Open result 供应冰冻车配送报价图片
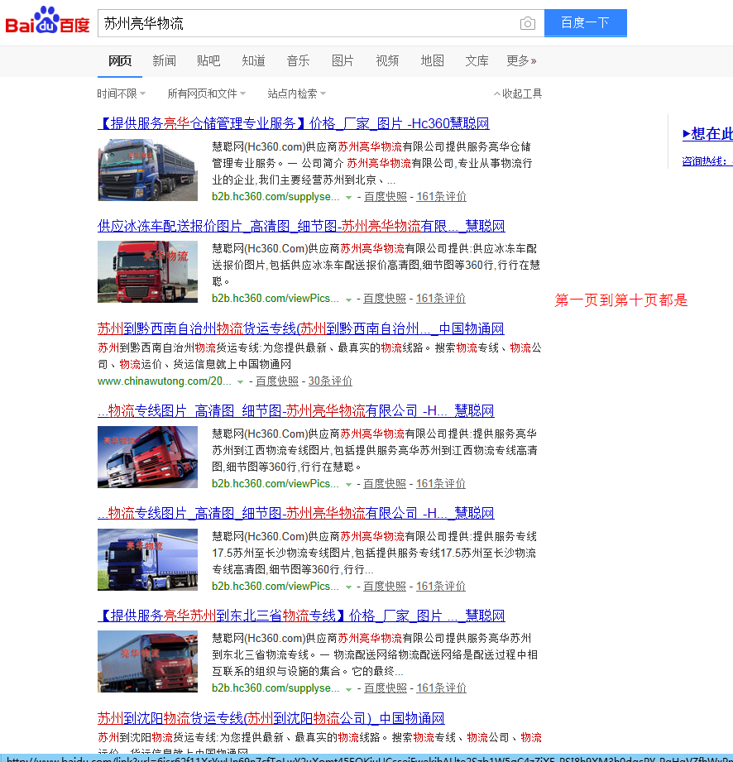Image resolution: width=733 pixels, height=762 pixels. (301, 226)
